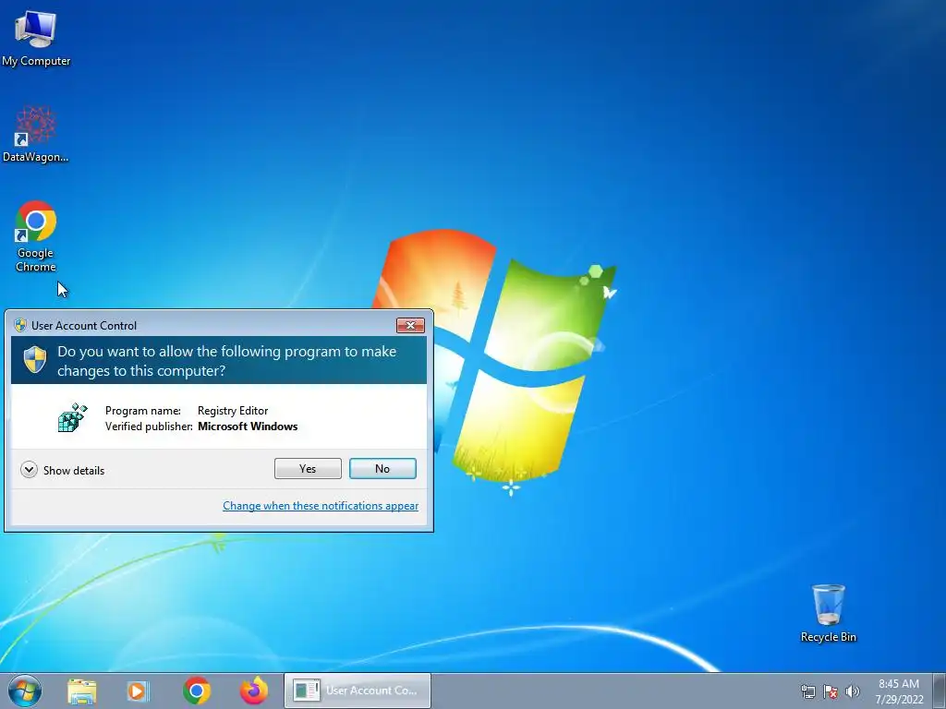Click the 'Microsoft Windows' verified publisher text
The height and width of the screenshot is (709, 946).
click(248, 427)
